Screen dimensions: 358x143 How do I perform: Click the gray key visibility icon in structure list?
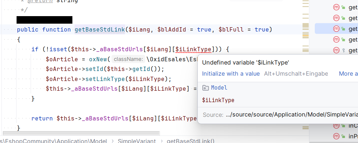343,50
